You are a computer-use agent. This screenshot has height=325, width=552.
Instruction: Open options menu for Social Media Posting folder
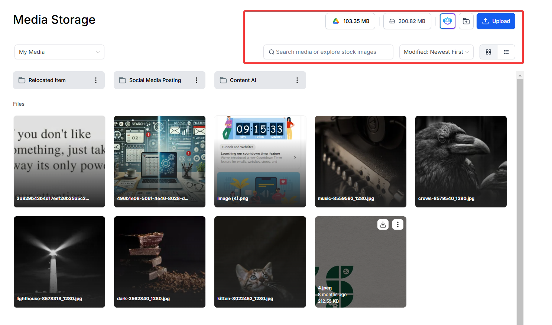[197, 80]
